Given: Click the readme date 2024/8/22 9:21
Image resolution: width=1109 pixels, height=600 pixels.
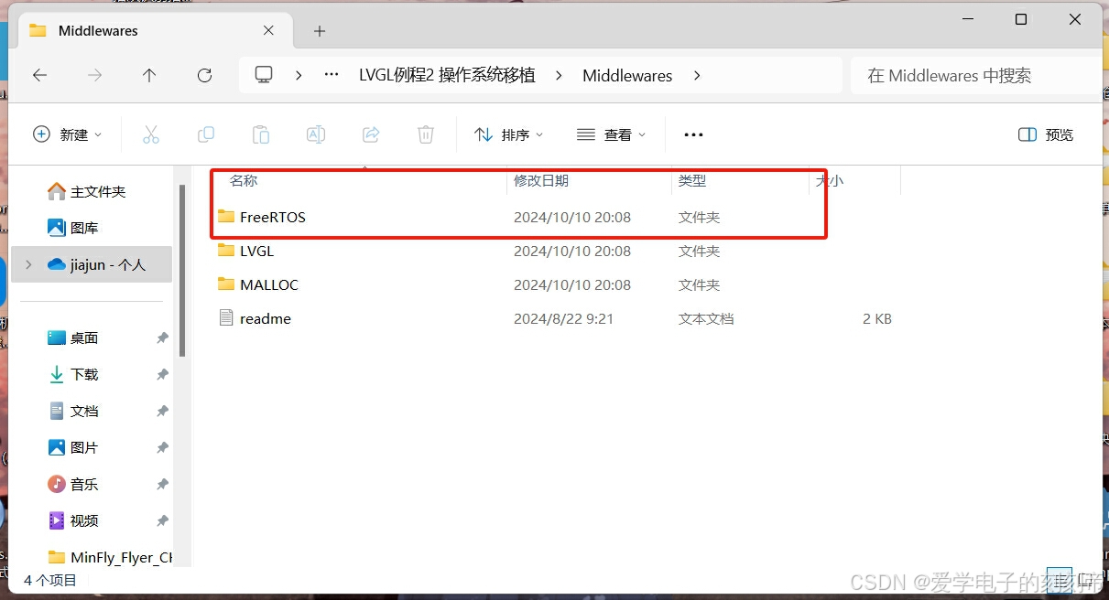Looking at the screenshot, I should (x=563, y=318).
